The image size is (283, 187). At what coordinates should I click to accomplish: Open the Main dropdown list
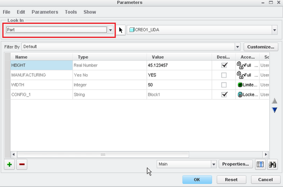[214, 164]
